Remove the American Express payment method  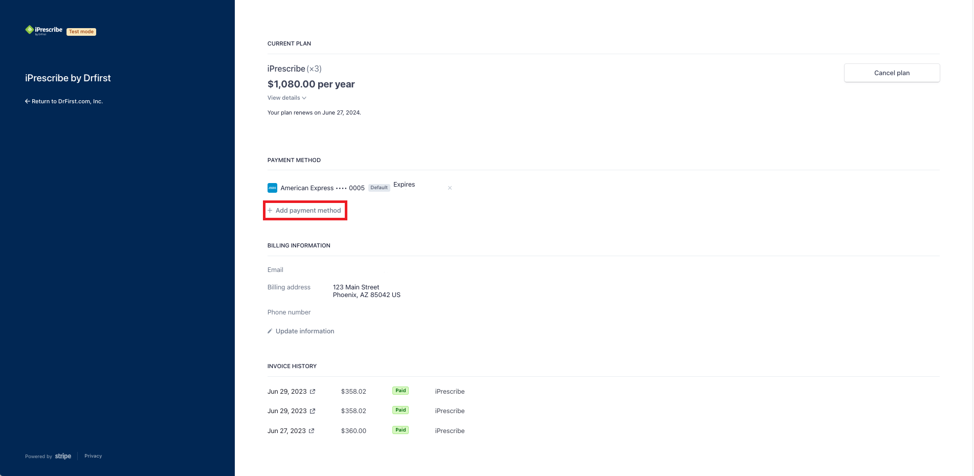tap(450, 188)
